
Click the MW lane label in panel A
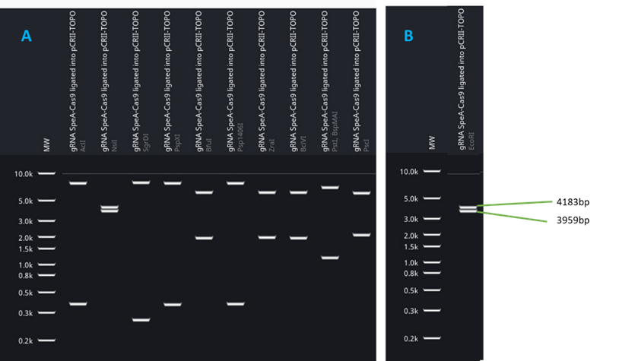(x=46, y=144)
